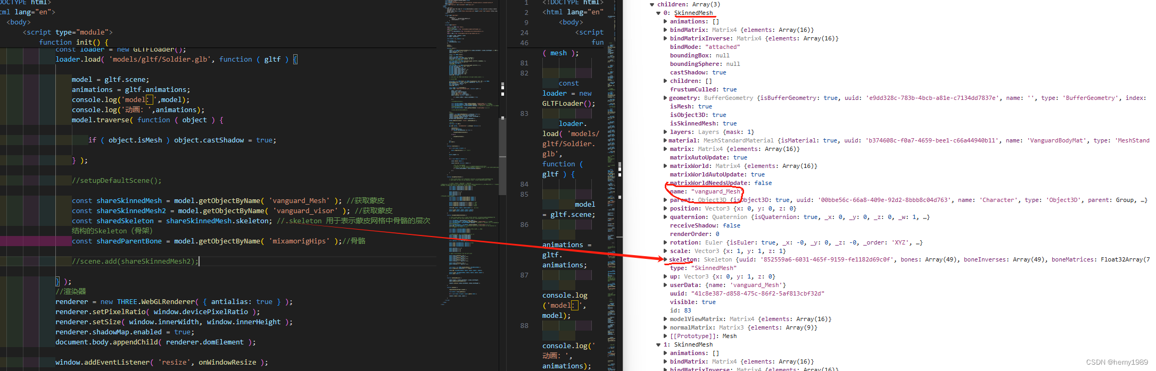This screenshot has height=371, width=1156.
Task: Expand modelViewMatrix: Matrix4 property
Action: click(x=665, y=319)
